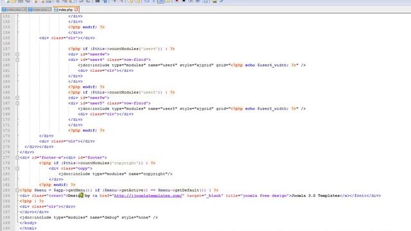Click the <?php } ?> statement on line 185
411x231 pixels.
pyautogui.click(x=31, y=201)
